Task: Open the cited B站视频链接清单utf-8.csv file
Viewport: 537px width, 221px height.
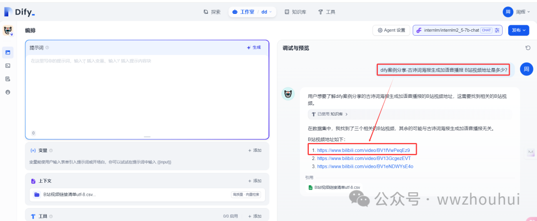Action: point(334,187)
